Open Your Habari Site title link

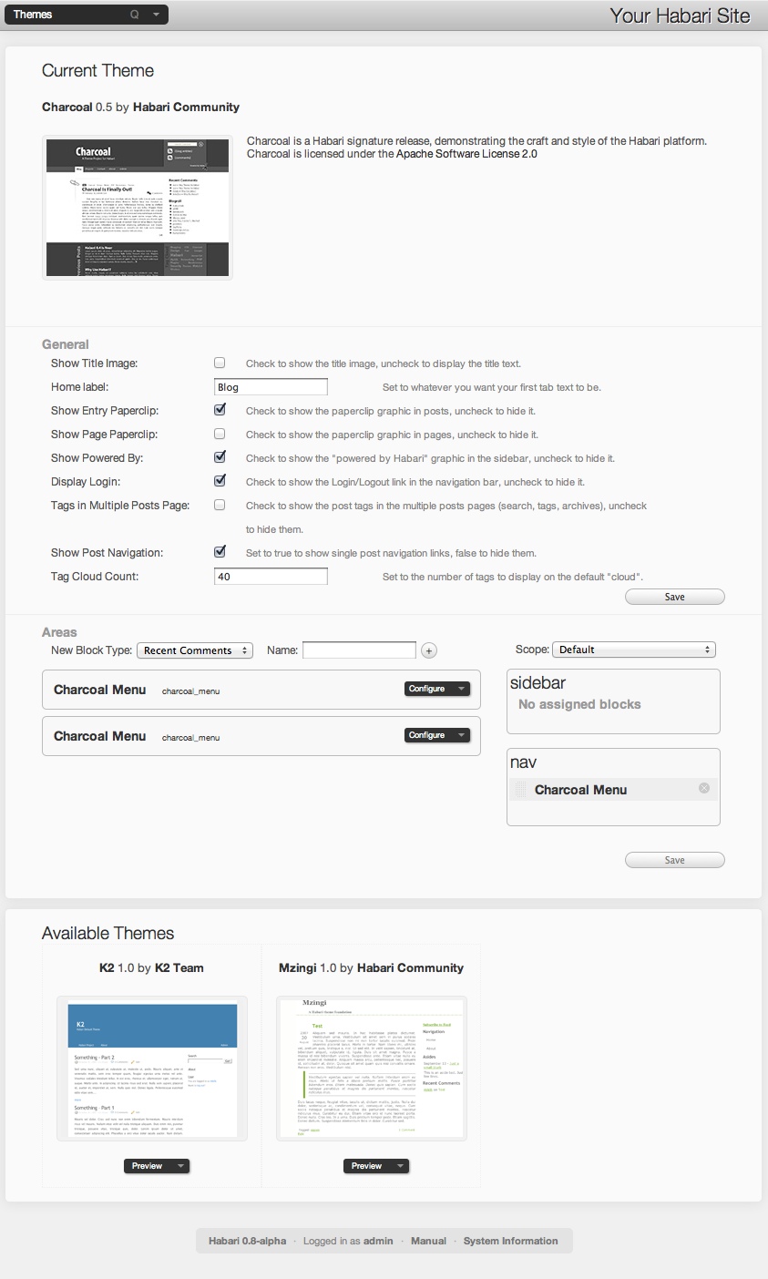point(680,15)
